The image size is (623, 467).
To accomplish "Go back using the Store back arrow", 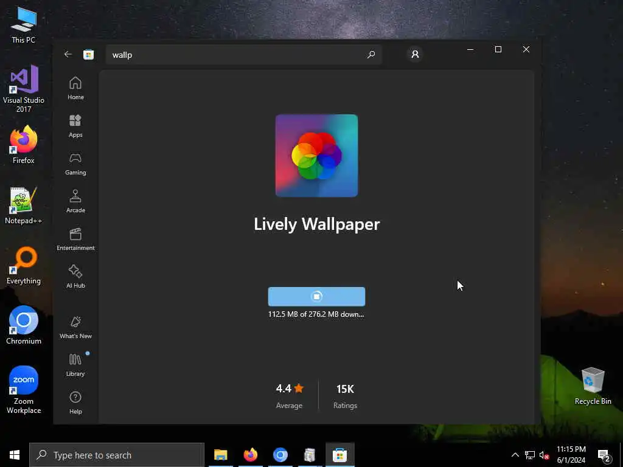I will 68,54.
